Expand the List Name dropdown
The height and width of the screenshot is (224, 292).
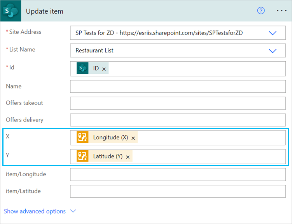tap(273, 50)
